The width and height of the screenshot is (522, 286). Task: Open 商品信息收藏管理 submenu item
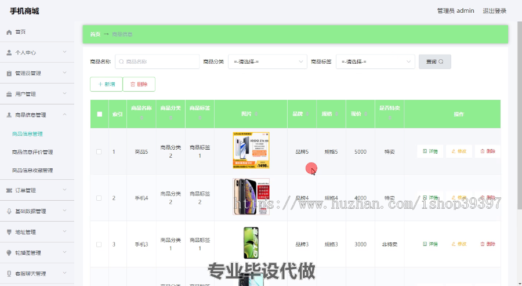[32, 171]
